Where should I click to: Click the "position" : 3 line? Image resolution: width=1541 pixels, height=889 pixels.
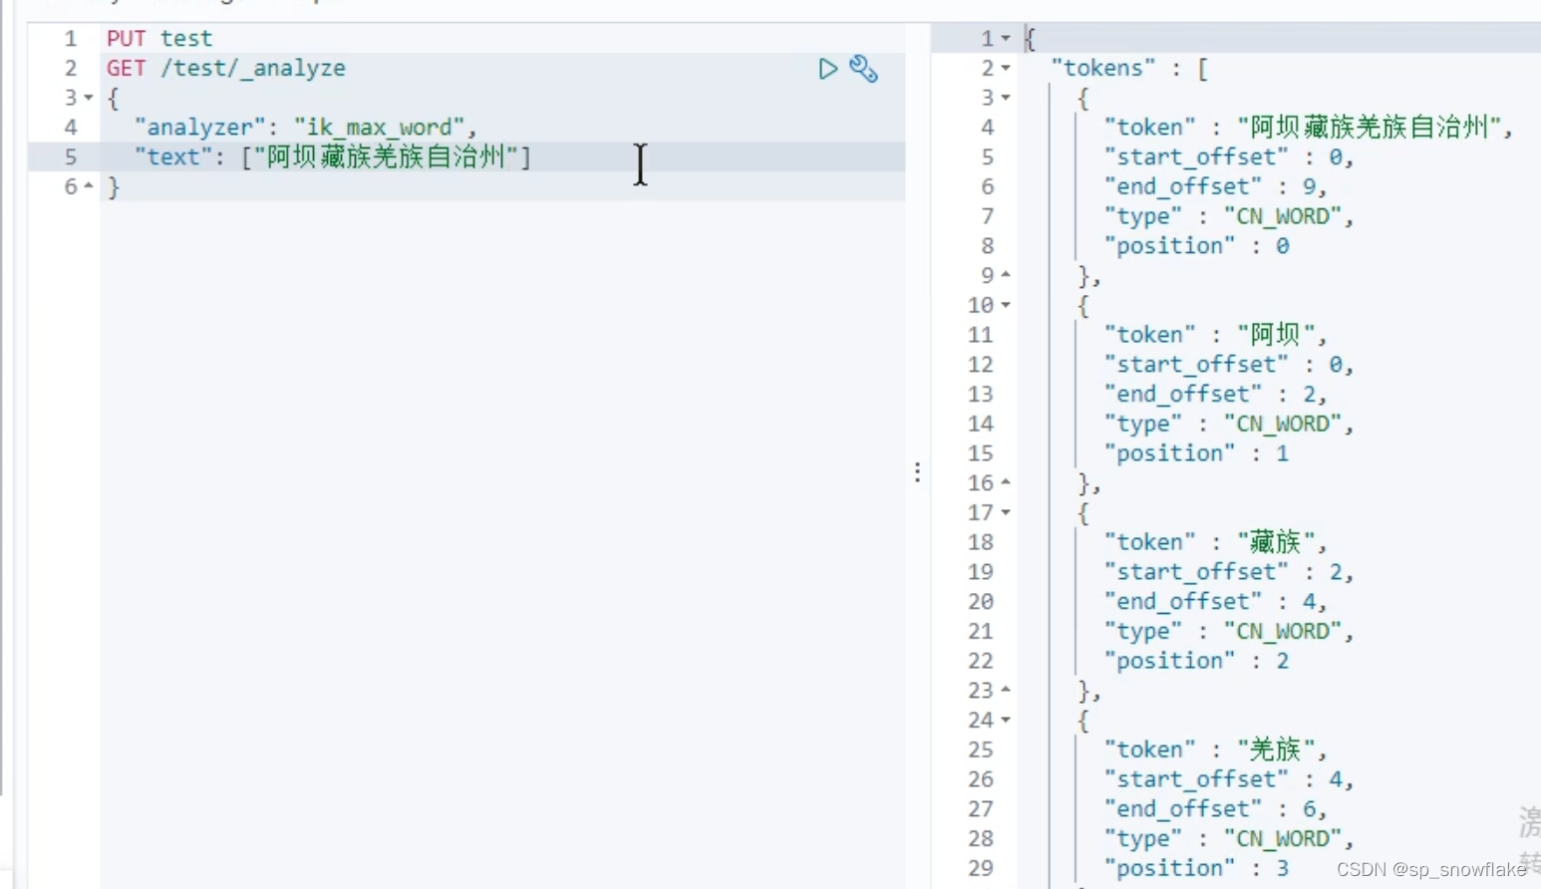click(1196, 868)
